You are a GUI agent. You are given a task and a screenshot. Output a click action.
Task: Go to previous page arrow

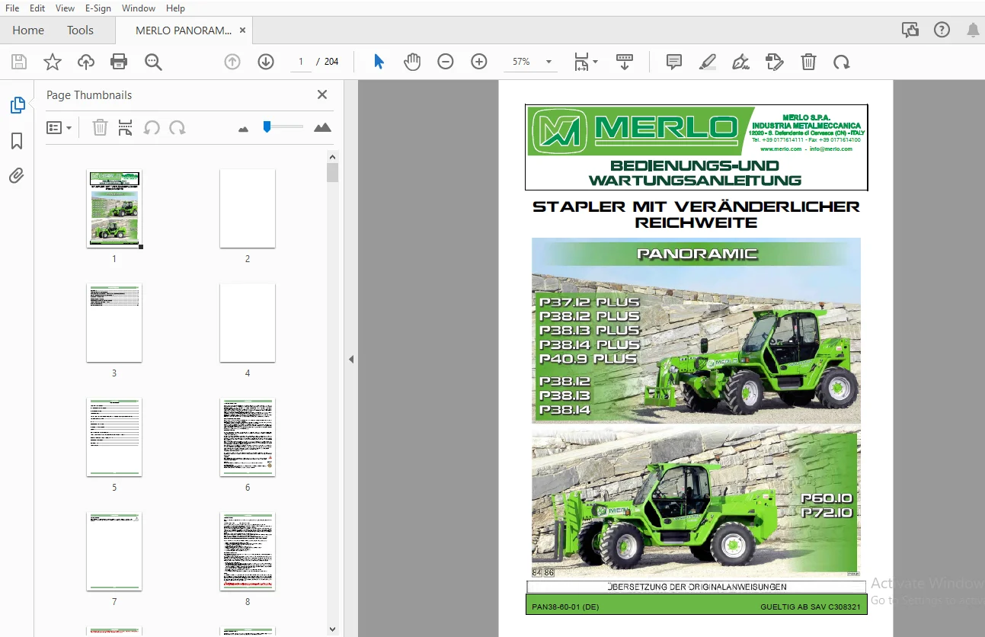232,62
